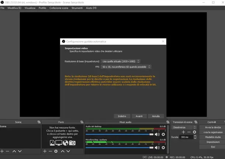225x159 pixels.
Task: Expand the FPS dropdown
Action: click(126, 67)
